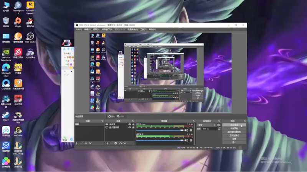This screenshot has width=307, height=172.
Task: Open the 回收站 recycle bin icon
Action: click(6, 22)
